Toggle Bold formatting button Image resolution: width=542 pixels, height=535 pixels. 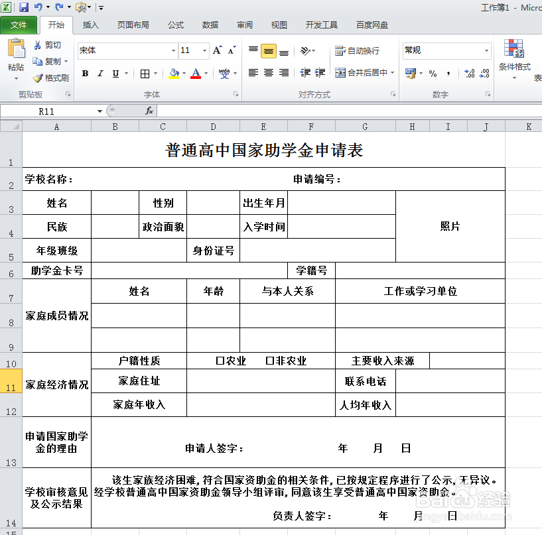(85, 73)
